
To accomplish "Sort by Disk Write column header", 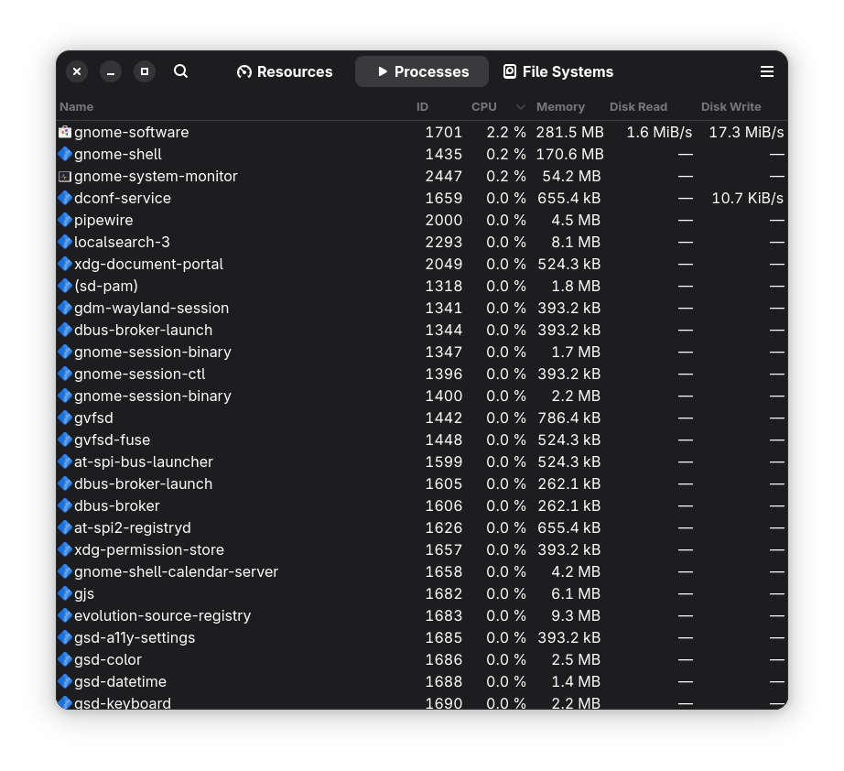I will click(731, 106).
